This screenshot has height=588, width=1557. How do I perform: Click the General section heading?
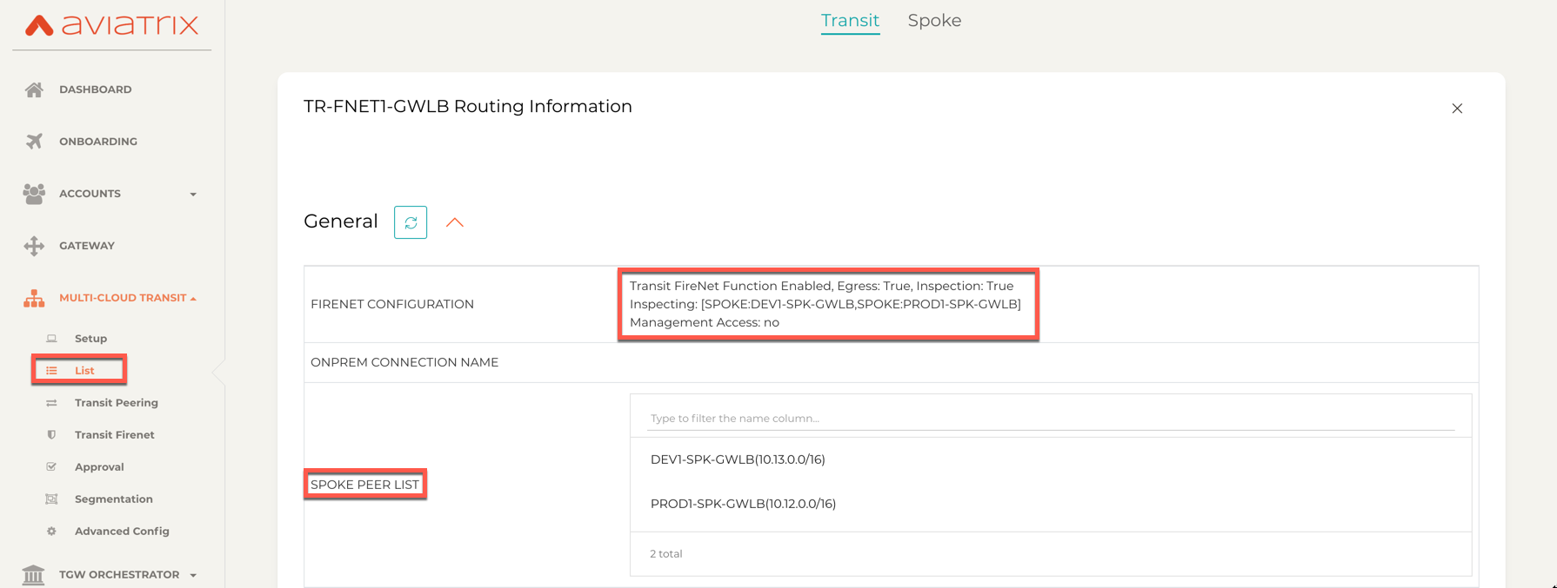[341, 221]
